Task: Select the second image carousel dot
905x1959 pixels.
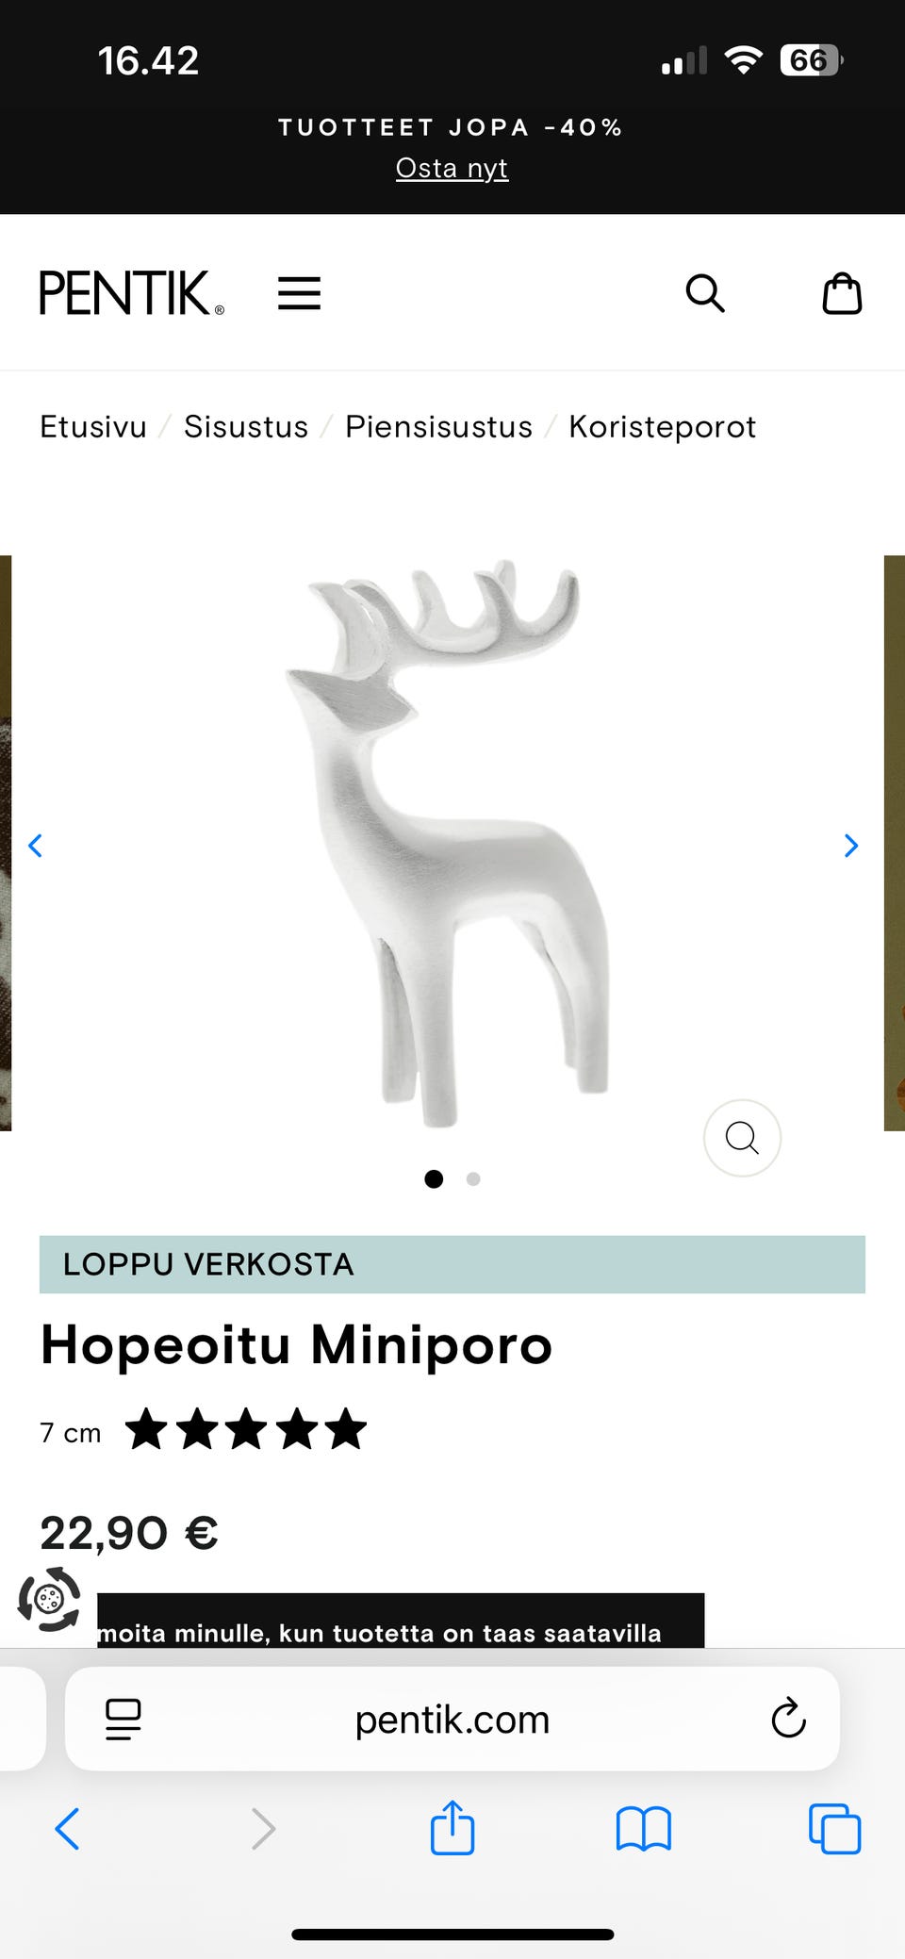Action: coord(473,1178)
